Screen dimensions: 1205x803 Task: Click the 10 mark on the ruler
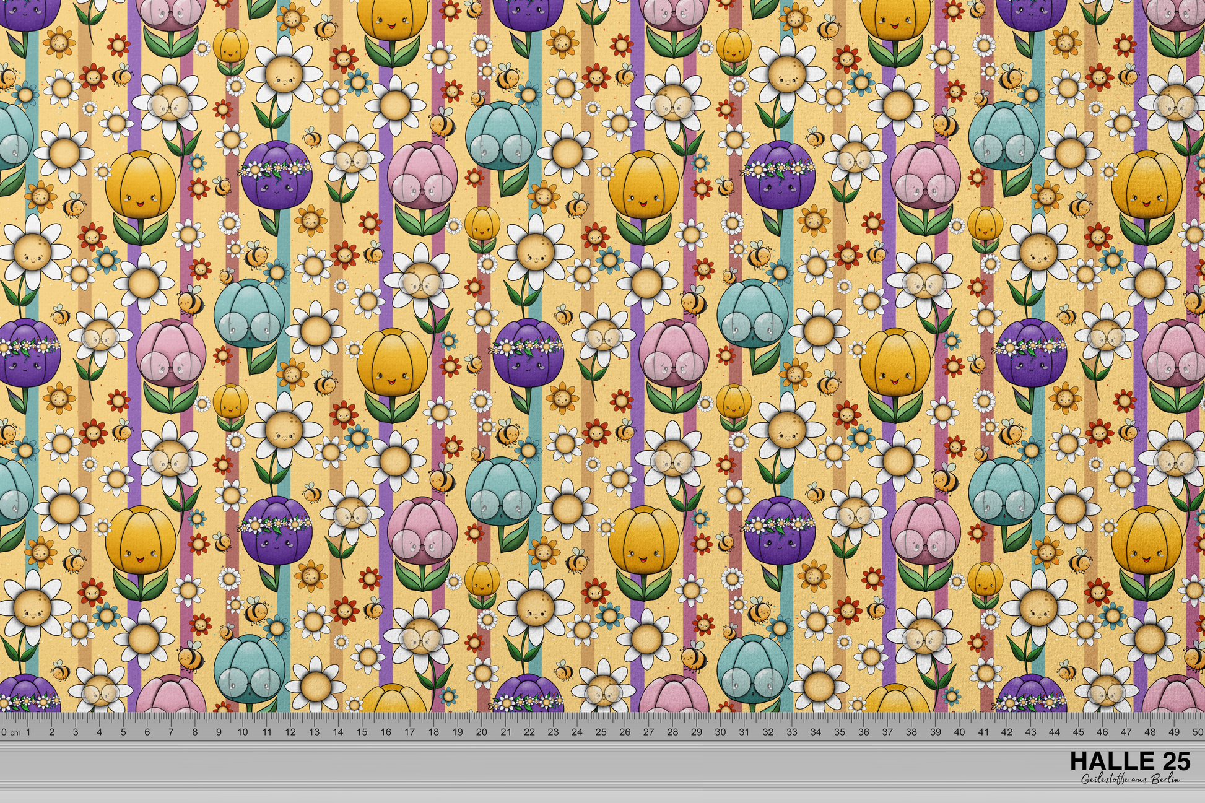[x=242, y=732]
